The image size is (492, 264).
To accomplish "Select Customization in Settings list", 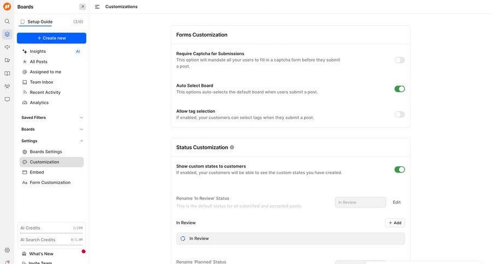I will click(x=51, y=162).
